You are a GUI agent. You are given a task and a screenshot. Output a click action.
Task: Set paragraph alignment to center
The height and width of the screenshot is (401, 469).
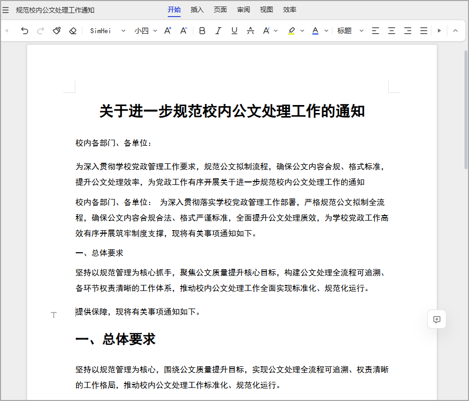pos(391,31)
